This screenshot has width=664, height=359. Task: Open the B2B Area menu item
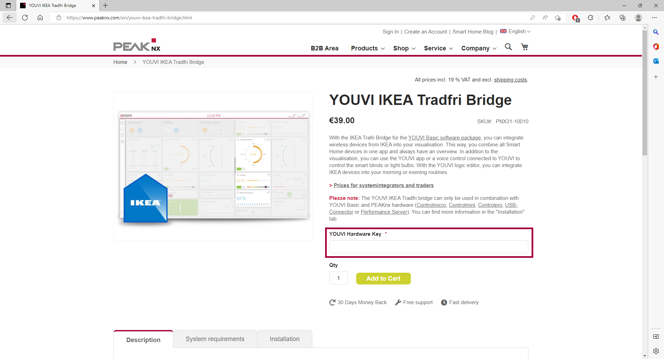324,48
